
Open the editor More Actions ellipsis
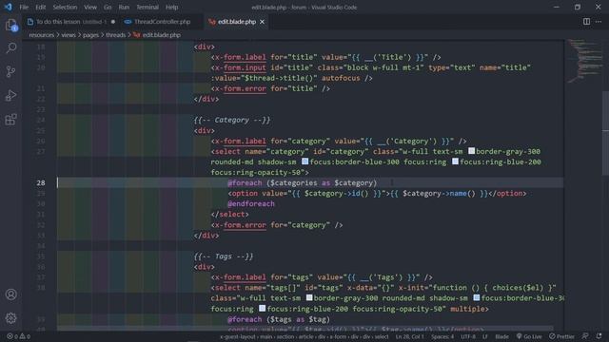tap(599, 22)
